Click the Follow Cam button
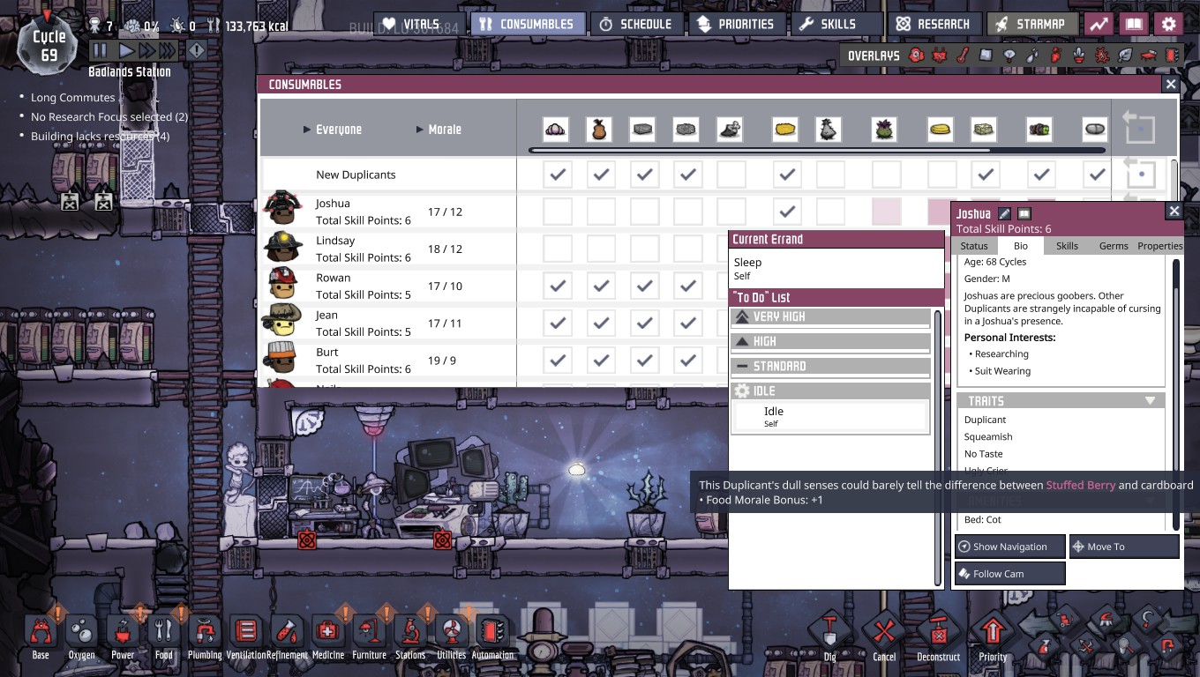The height and width of the screenshot is (677, 1200). pyautogui.click(x=1010, y=574)
